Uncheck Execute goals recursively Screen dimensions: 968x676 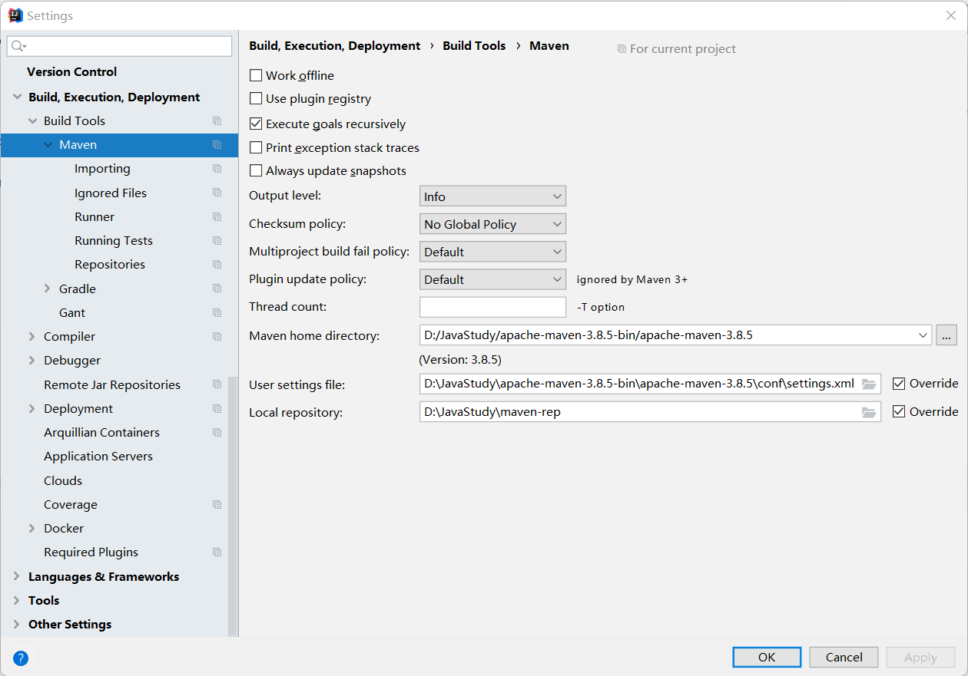(x=257, y=124)
